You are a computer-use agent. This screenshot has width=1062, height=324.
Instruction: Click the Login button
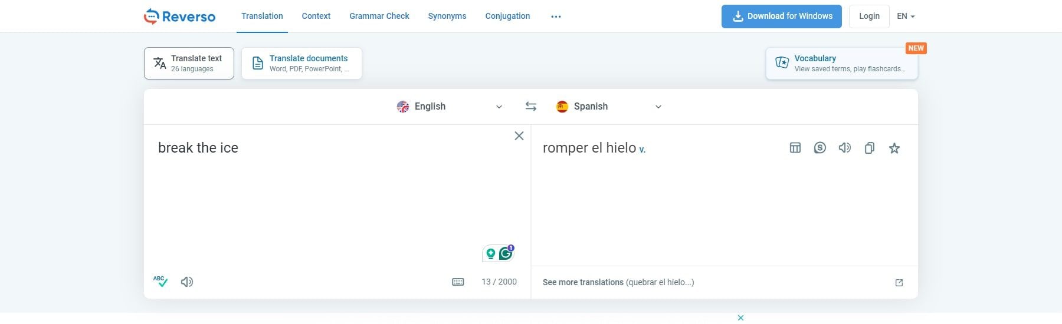869,16
